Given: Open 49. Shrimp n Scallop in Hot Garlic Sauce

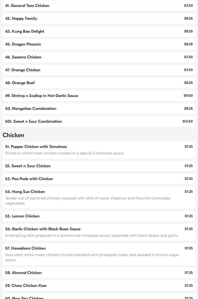Looking at the screenshot, I should click(x=42, y=96).
